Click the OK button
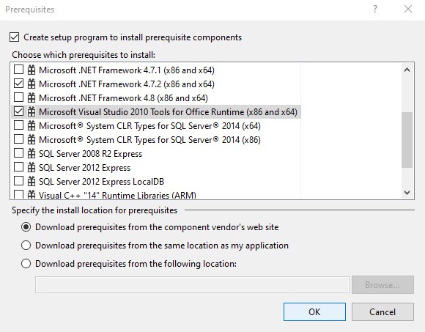 tap(314, 311)
